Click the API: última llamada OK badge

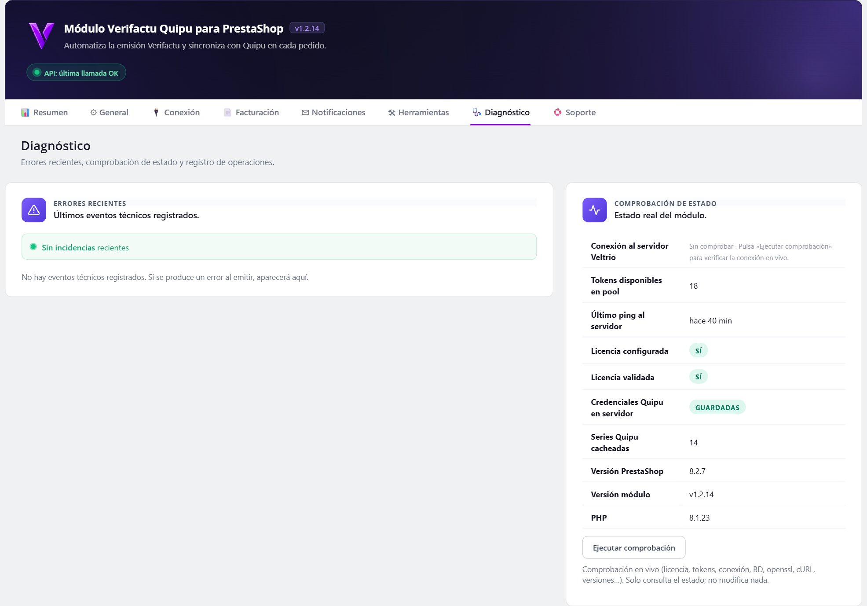(x=76, y=73)
